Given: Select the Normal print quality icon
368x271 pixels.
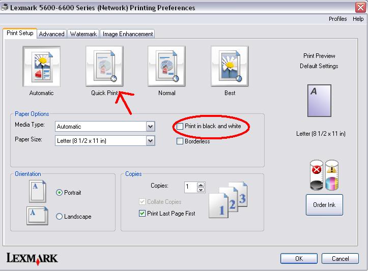Looking at the screenshot, I should [166, 67].
